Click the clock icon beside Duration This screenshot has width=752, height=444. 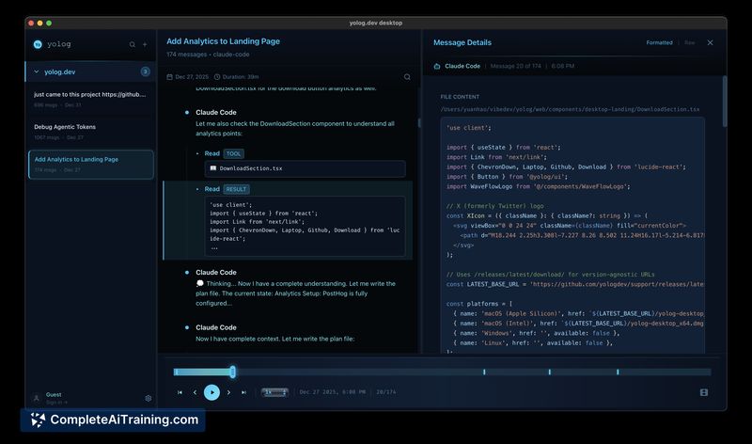pos(217,77)
